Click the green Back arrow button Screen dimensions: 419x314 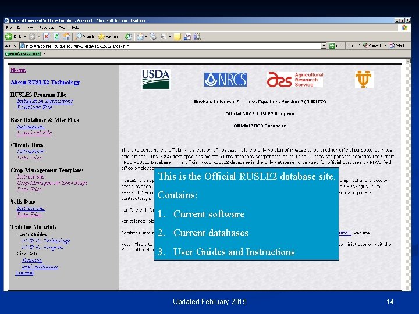[9, 37]
